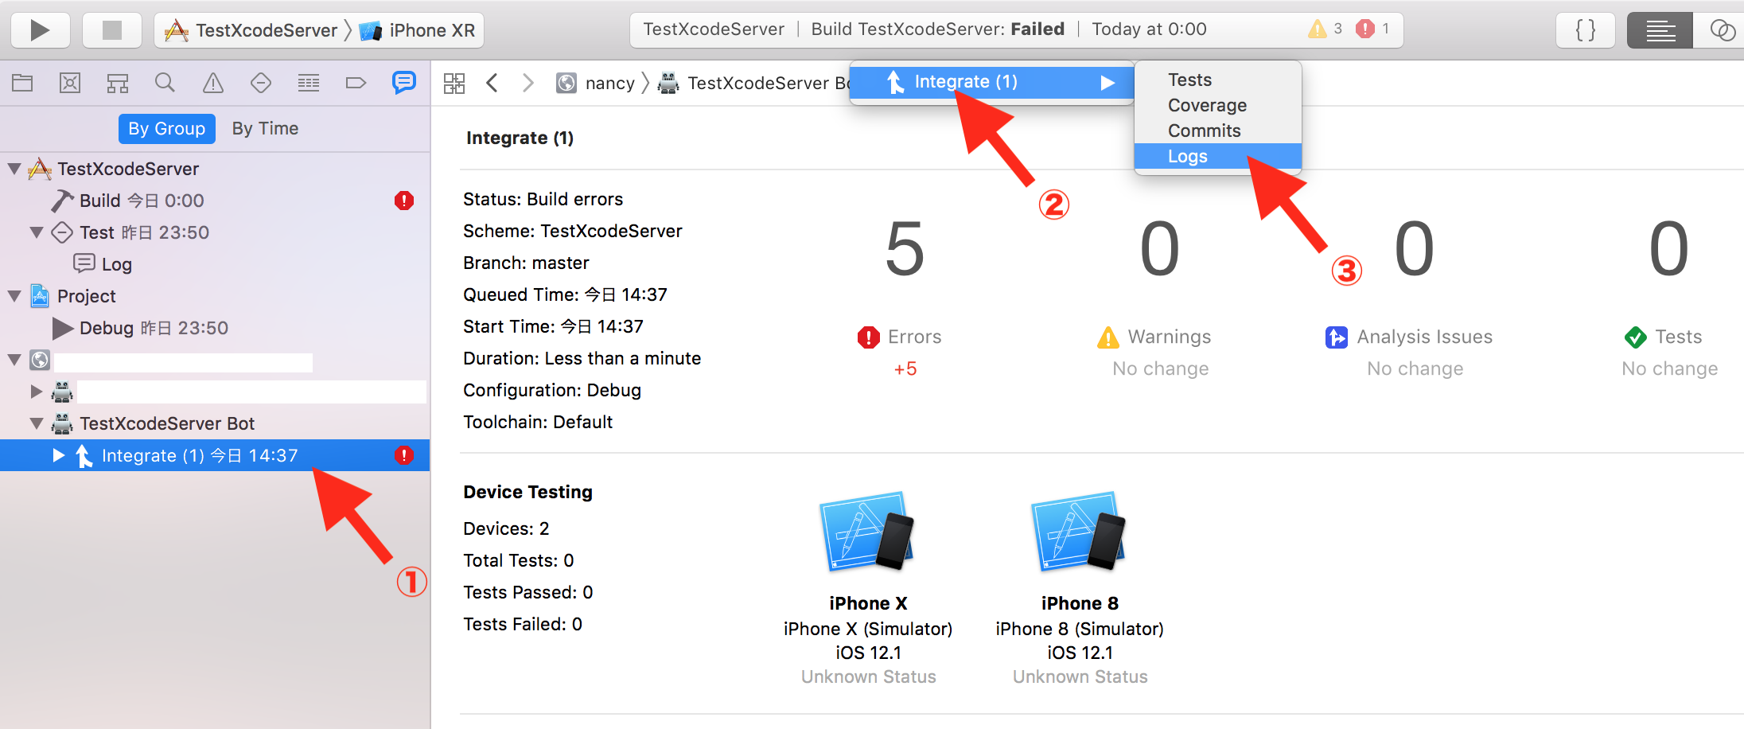This screenshot has height=729, width=1744.
Task: Expand the redacted bot item
Action: coord(37,392)
